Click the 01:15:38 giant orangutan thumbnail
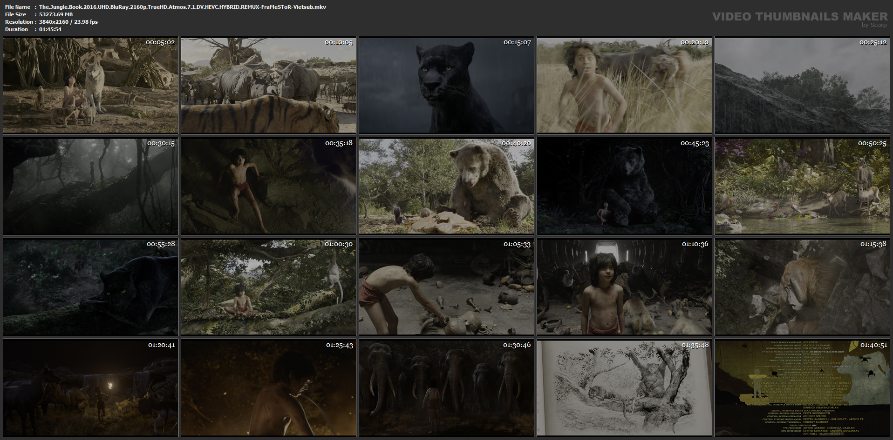893x440 pixels. coord(802,287)
